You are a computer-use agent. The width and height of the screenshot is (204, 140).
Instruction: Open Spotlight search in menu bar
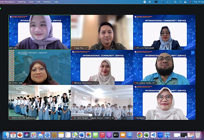(180, 2)
